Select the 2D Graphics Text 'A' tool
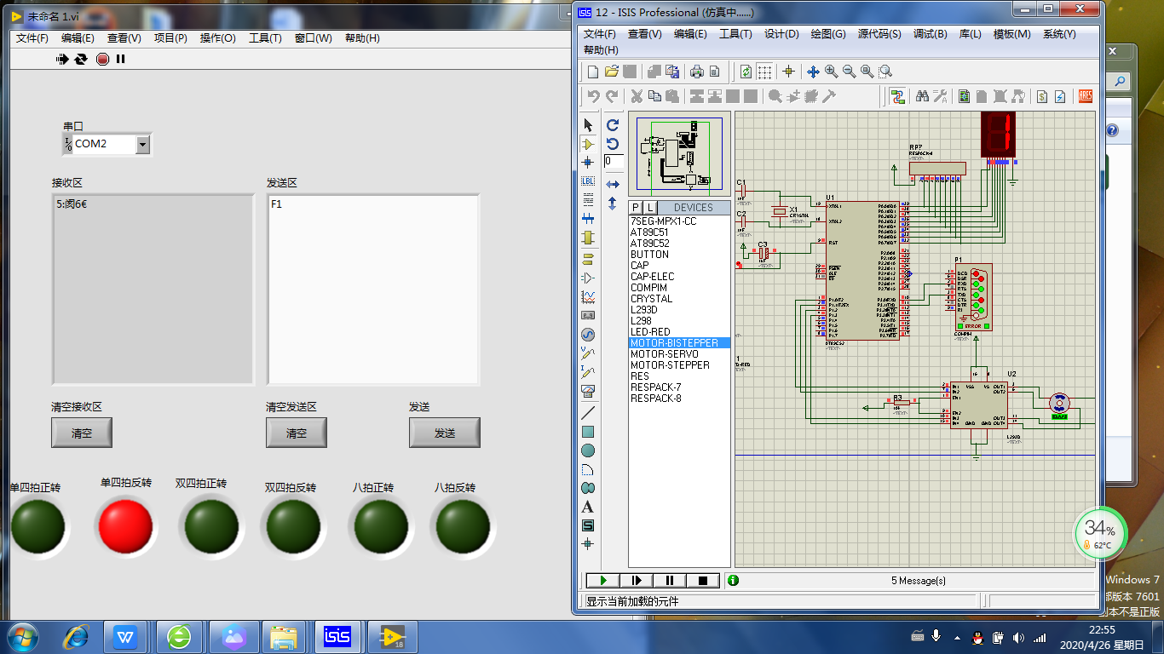Image resolution: width=1164 pixels, height=654 pixels. (x=588, y=507)
